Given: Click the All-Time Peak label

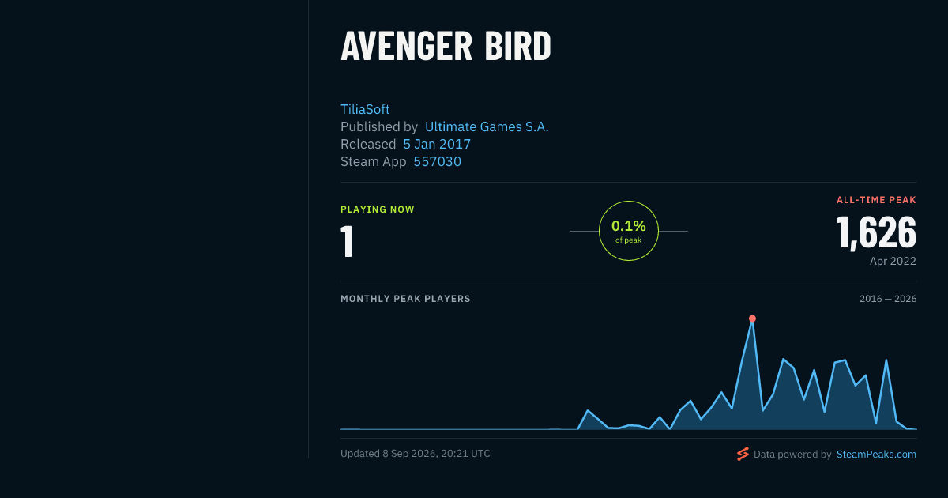Looking at the screenshot, I should [876, 200].
